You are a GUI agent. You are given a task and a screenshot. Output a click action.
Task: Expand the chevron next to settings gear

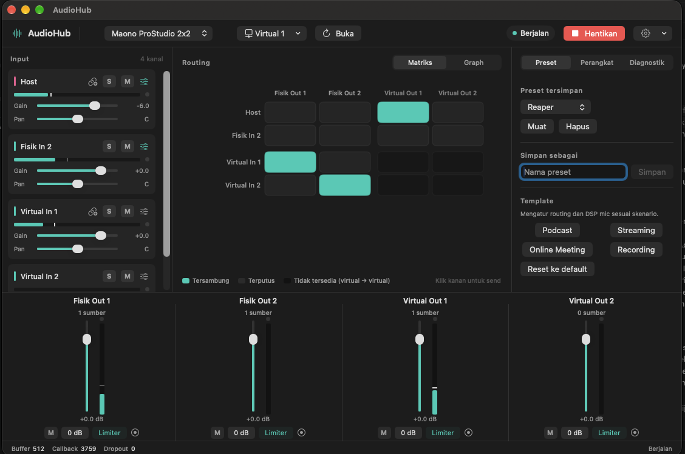click(x=664, y=33)
